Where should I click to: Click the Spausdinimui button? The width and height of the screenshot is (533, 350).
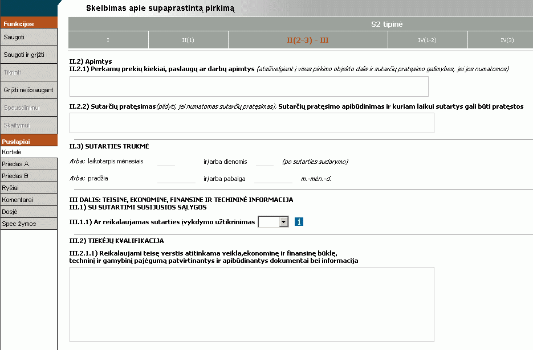[29, 108]
